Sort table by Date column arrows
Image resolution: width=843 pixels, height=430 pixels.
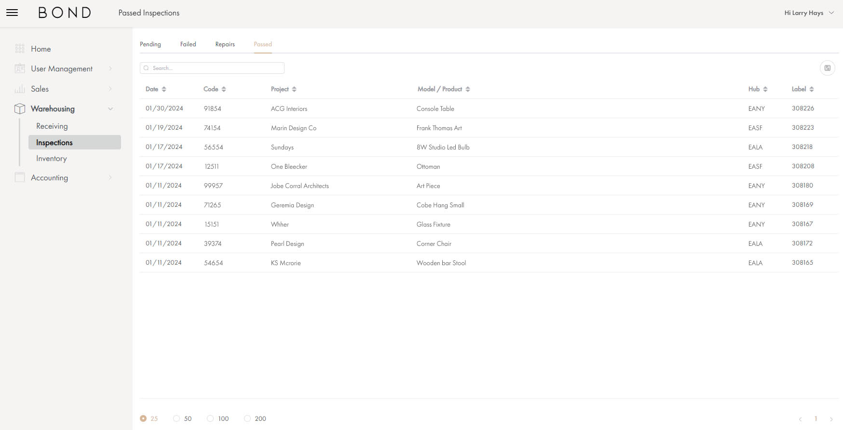pos(164,89)
